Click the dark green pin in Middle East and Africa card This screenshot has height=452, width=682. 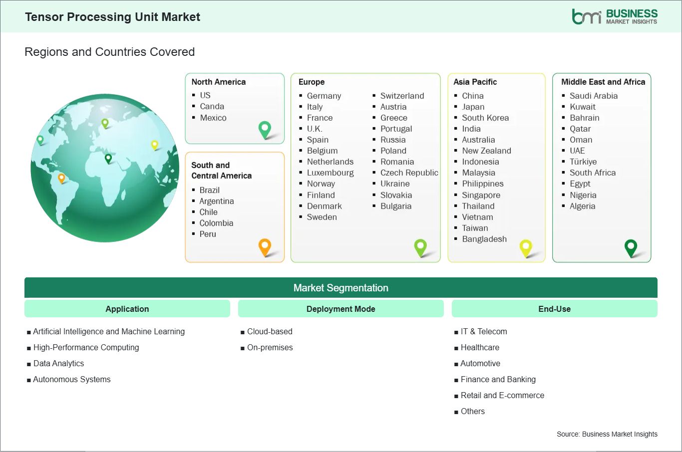(631, 248)
